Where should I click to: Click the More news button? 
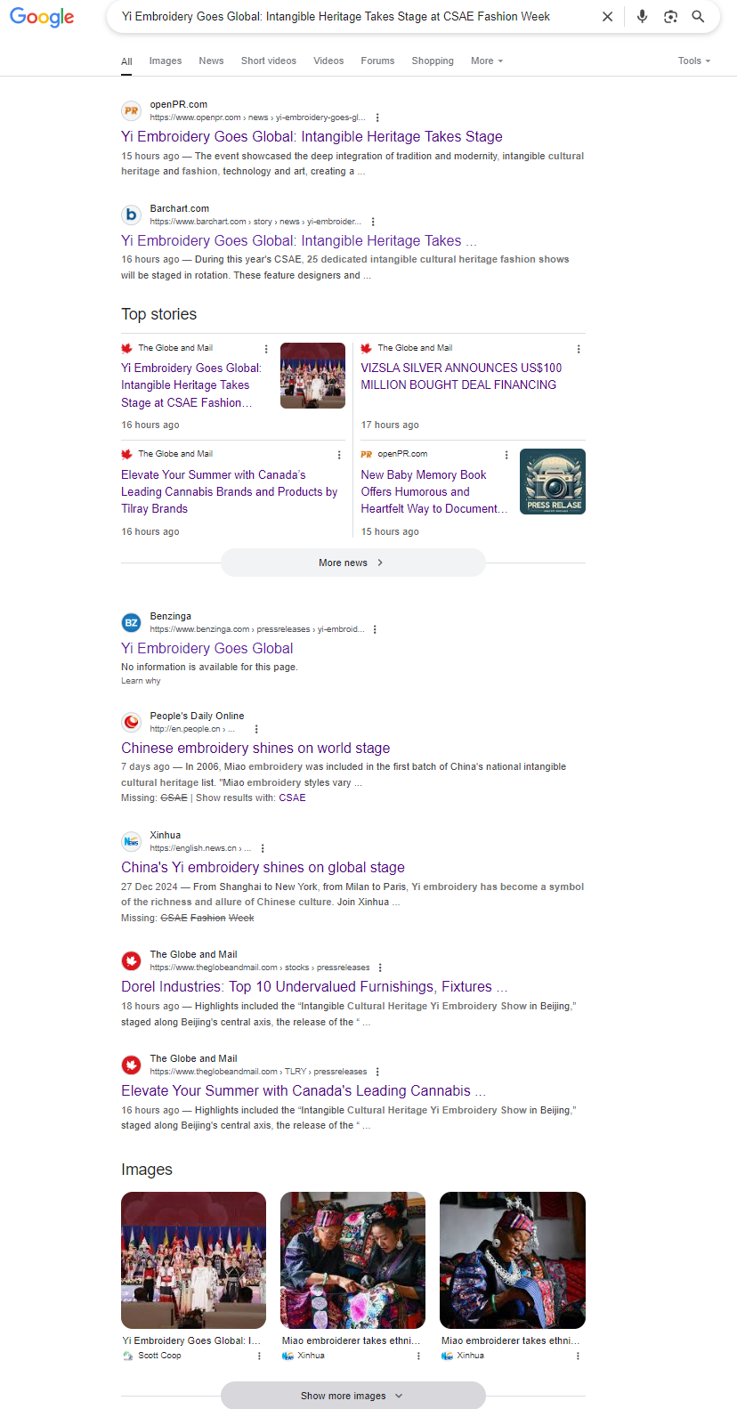352,563
